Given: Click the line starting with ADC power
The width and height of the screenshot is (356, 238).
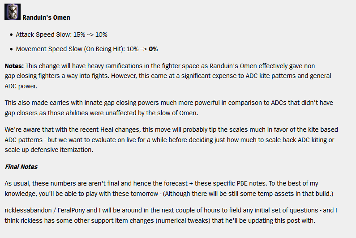Looking at the screenshot, I should 21,86.
